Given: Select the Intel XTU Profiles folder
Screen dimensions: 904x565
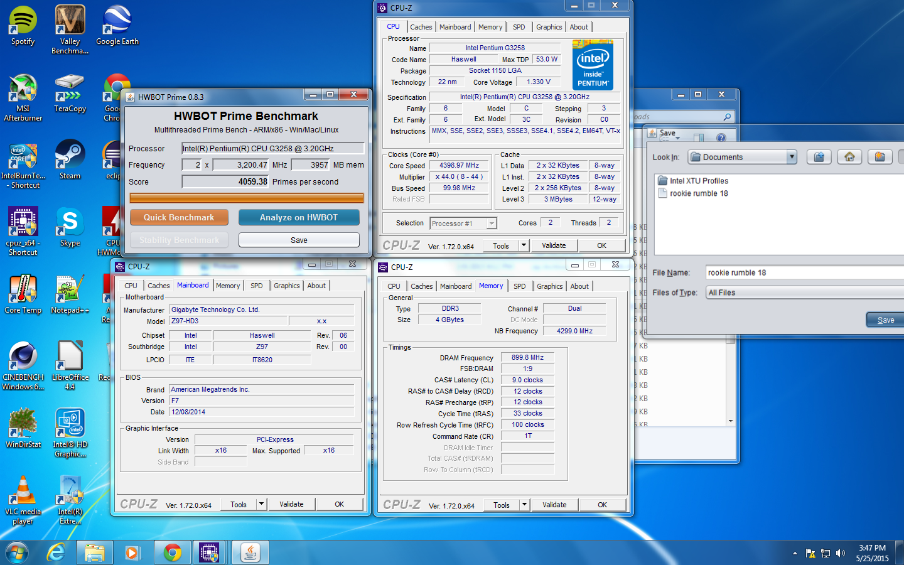Looking at the screenshot, I should point(693,181).
